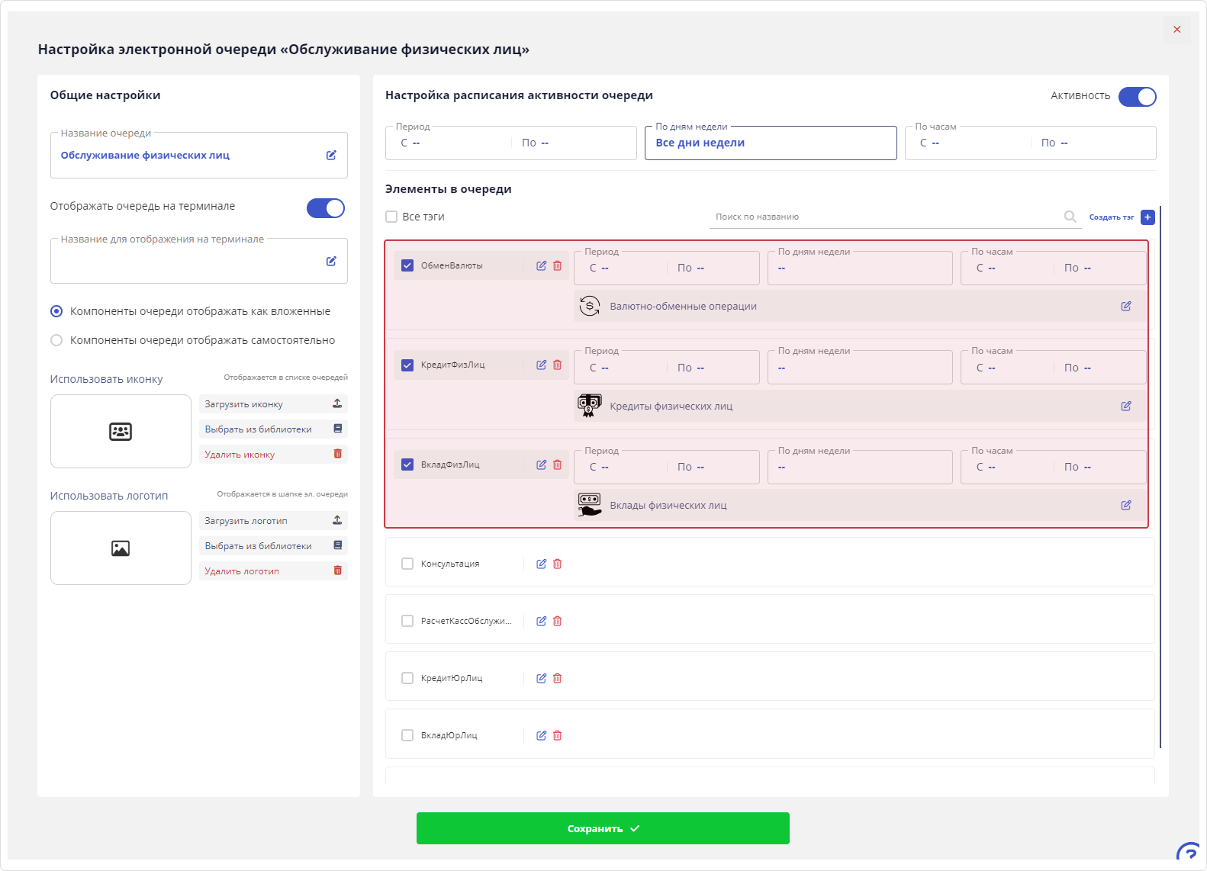Image resolution: width=1207 pixels, height=871 pixels.
Task: Click edit icon for terminal display name
Action: [x=331, y=261]
